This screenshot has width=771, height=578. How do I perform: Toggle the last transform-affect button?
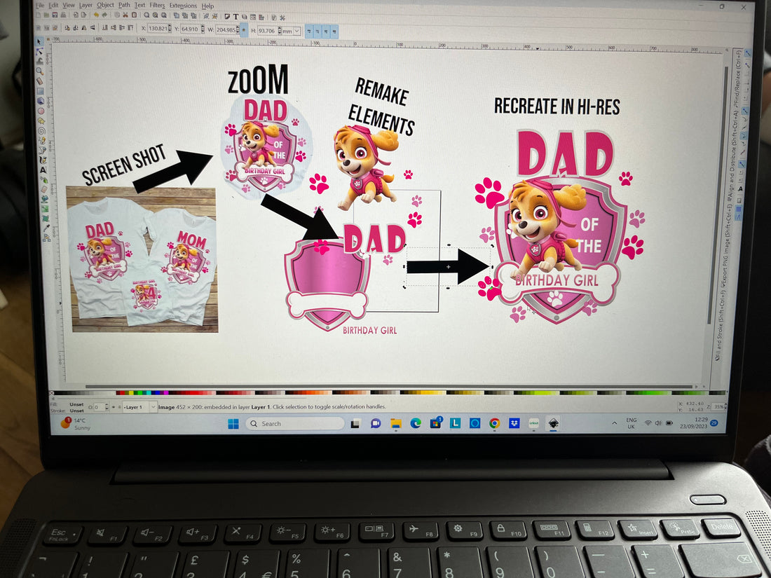coord(334,31)
